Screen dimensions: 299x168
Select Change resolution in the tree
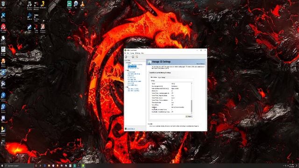pyautogui.click(x=131, y=72)
